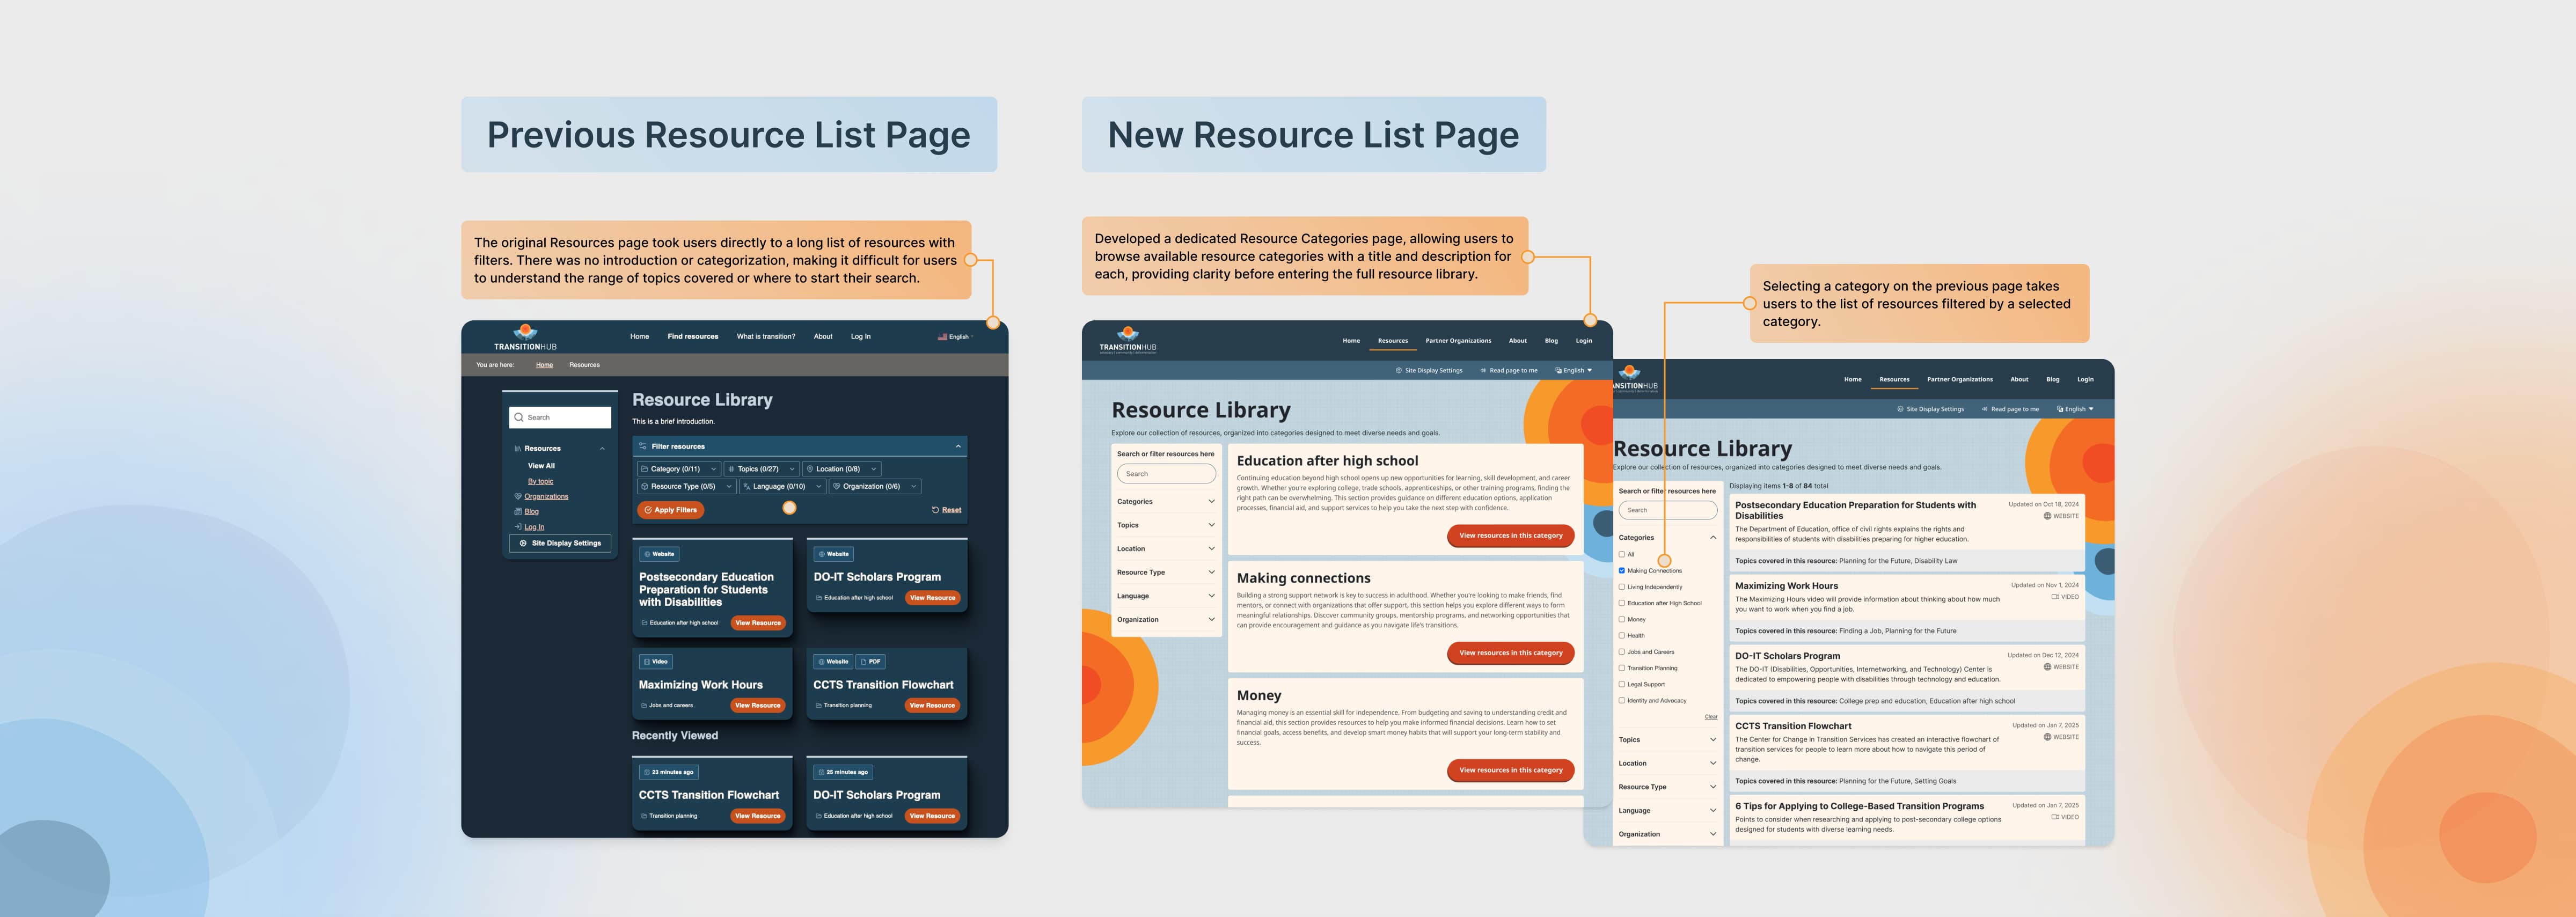2576x917 pixels.
Task: Click Video tag on Maximizing Work Hours dark card
Action: [x=656, y=661]
